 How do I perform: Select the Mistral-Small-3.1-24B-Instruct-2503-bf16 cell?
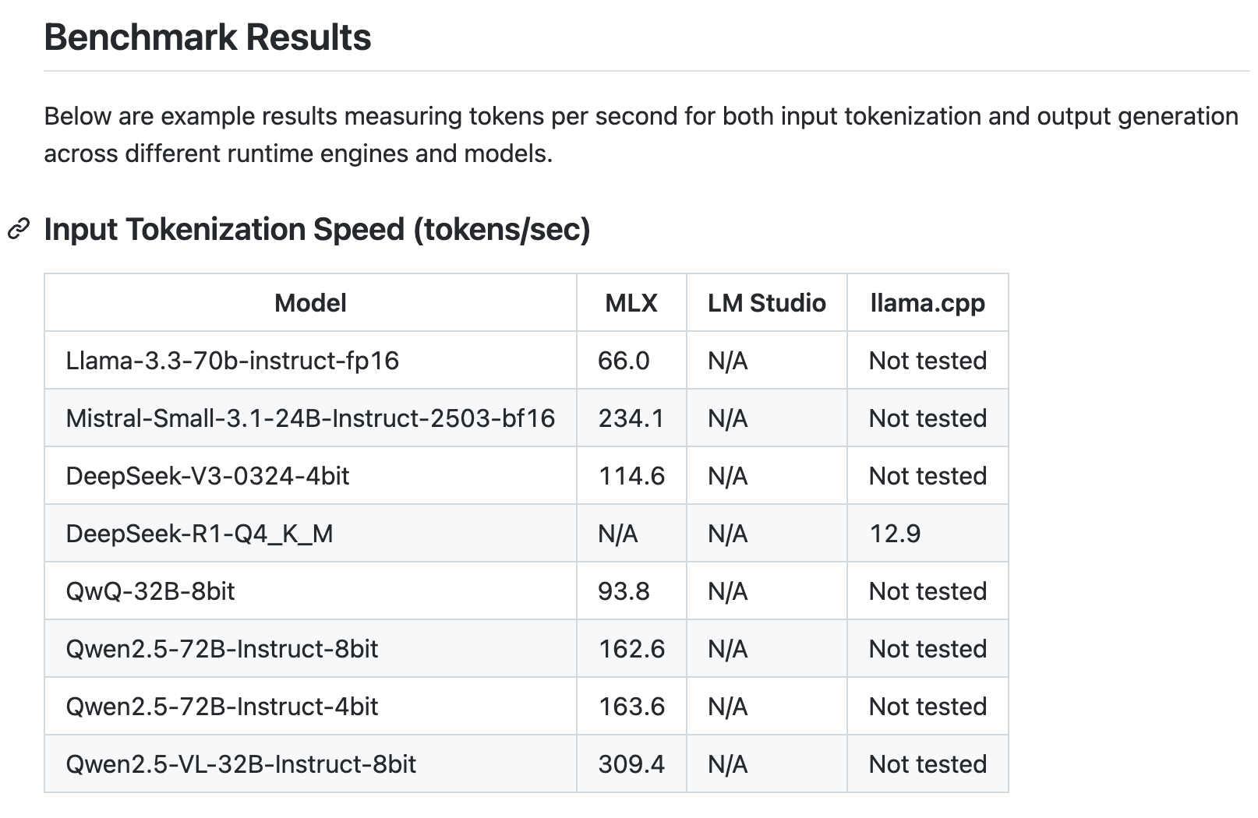[310, 418]
